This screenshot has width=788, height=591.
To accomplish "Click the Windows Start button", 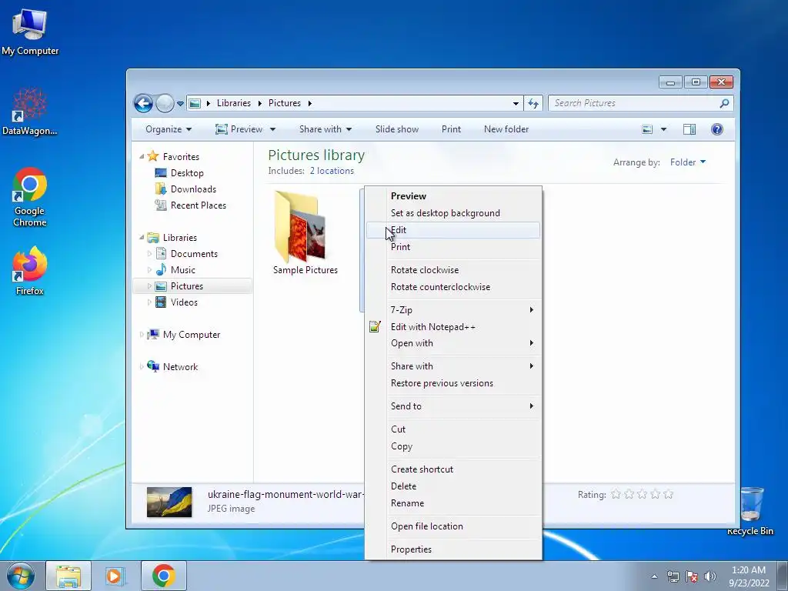I will coord(21,576).
